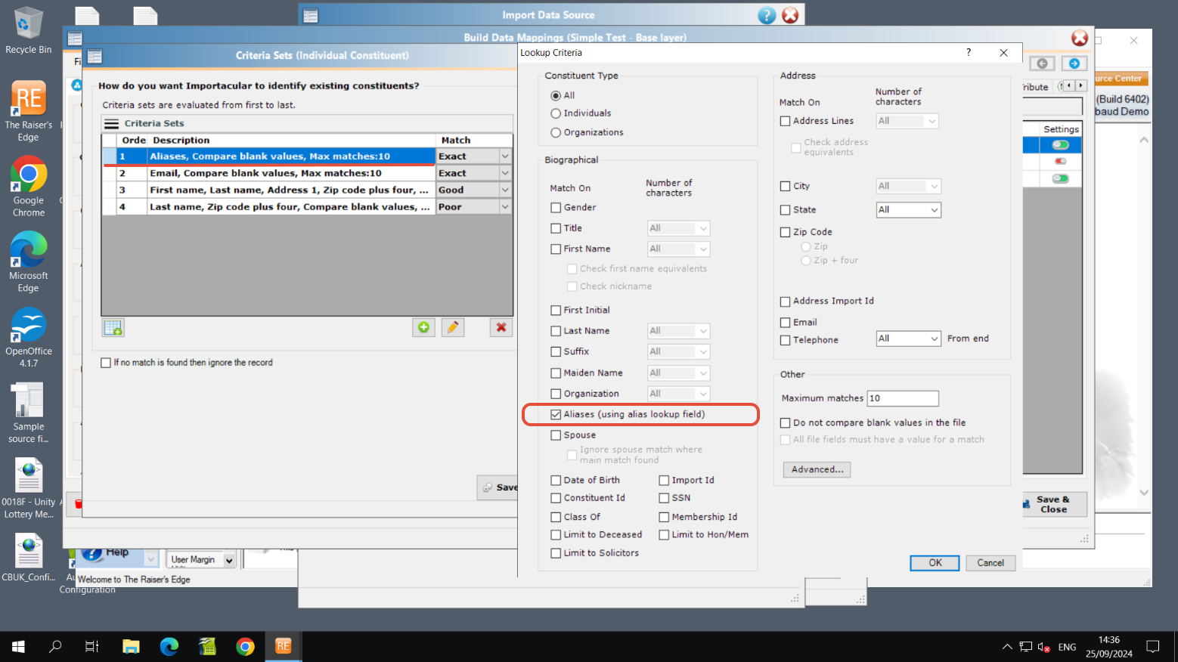Open File Explorer from the taskbar
Viewport: 1178px width, 662px height.
(x=131, y=647)
